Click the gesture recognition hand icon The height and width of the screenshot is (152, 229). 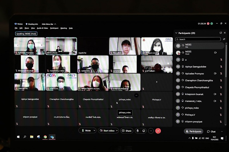(137, 131)
